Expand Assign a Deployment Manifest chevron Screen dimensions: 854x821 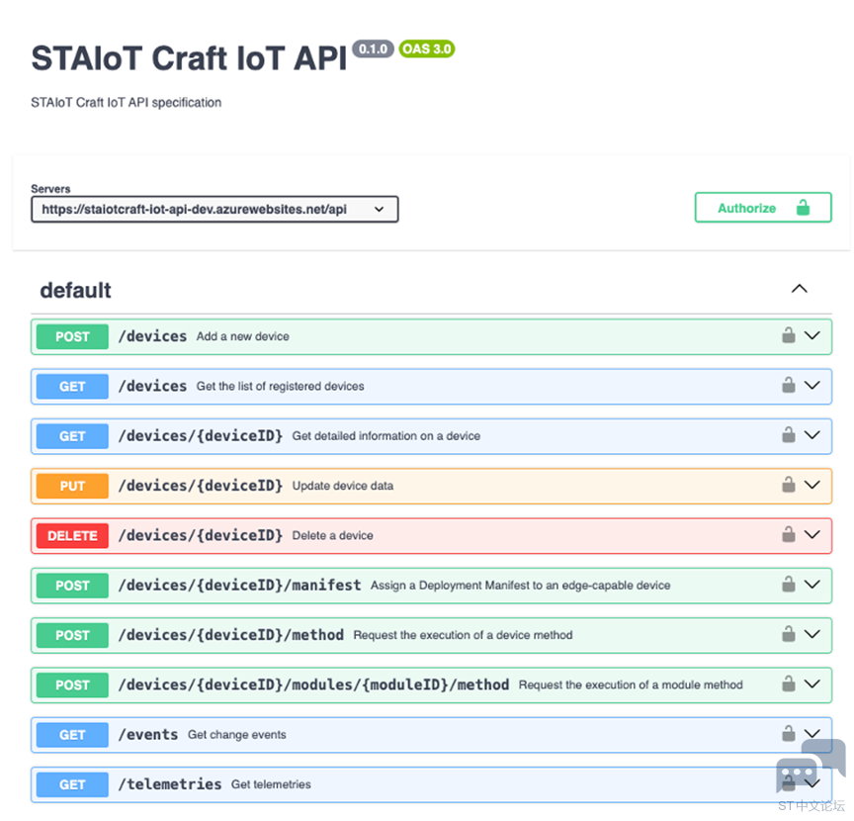(812, 585)
